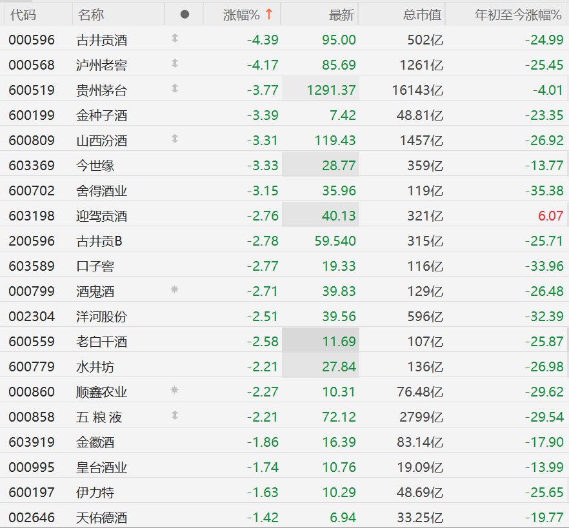Select stock name 顺鑫农业
569x528 pixels.
coord(102,392)
